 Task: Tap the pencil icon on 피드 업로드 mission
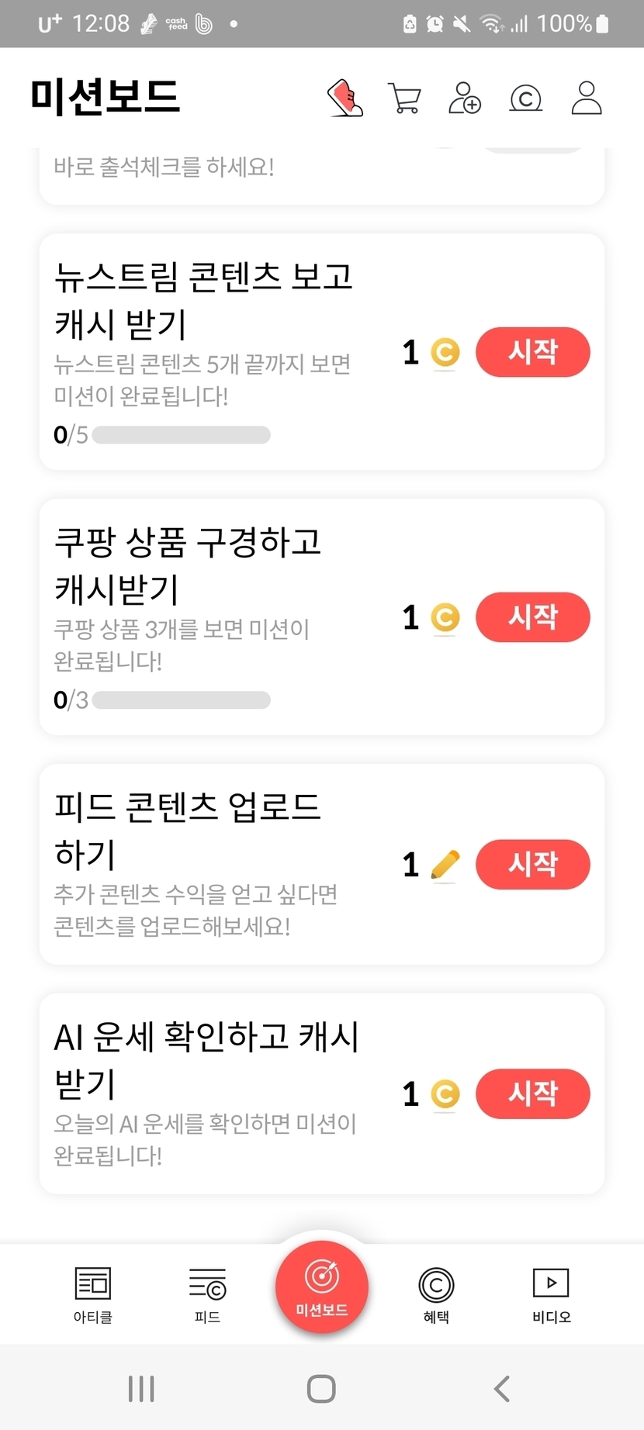click(x=445, y=865)
